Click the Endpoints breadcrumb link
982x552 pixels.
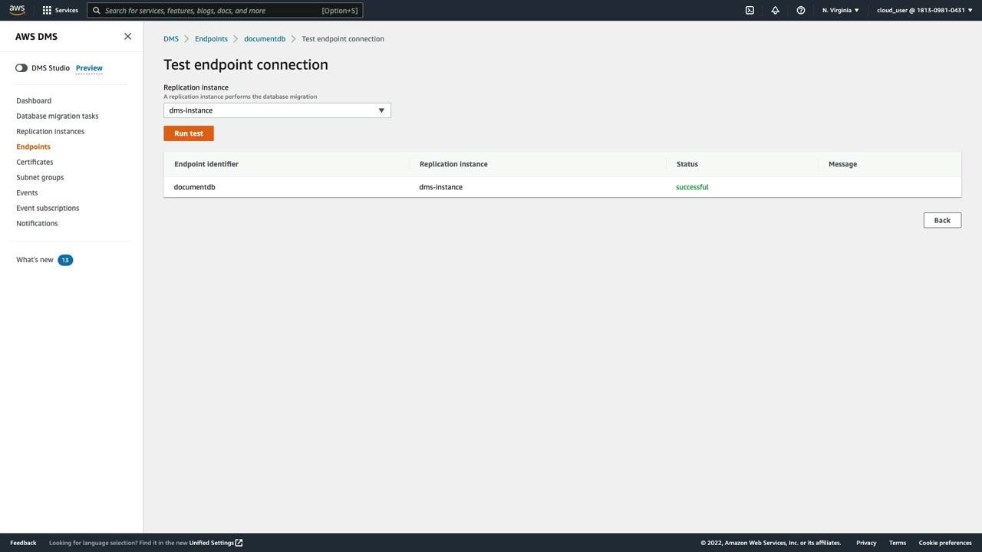[211, 39]
